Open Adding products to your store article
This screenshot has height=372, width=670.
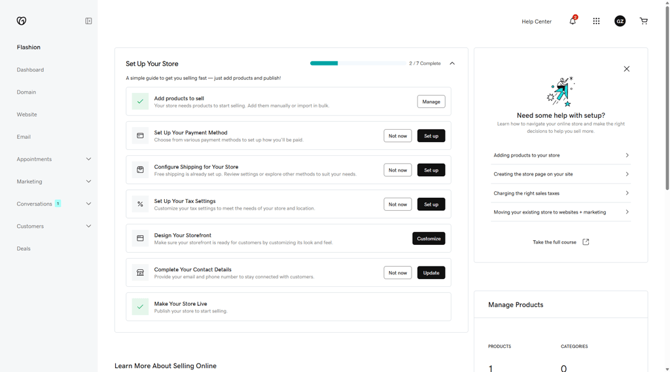[561, 155]
